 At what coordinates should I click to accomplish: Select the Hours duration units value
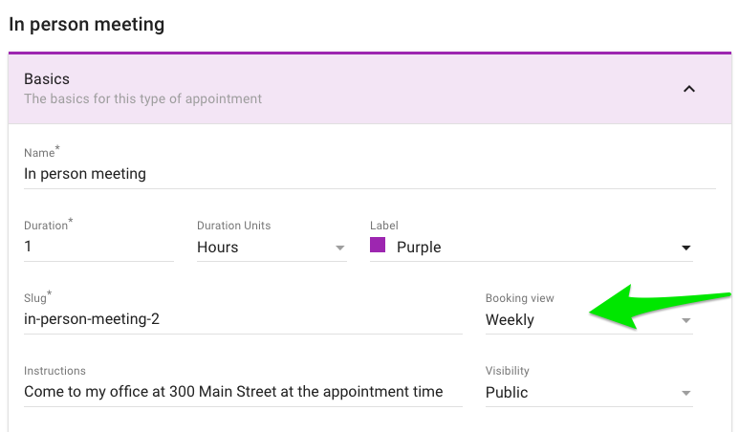coord(218,247)
